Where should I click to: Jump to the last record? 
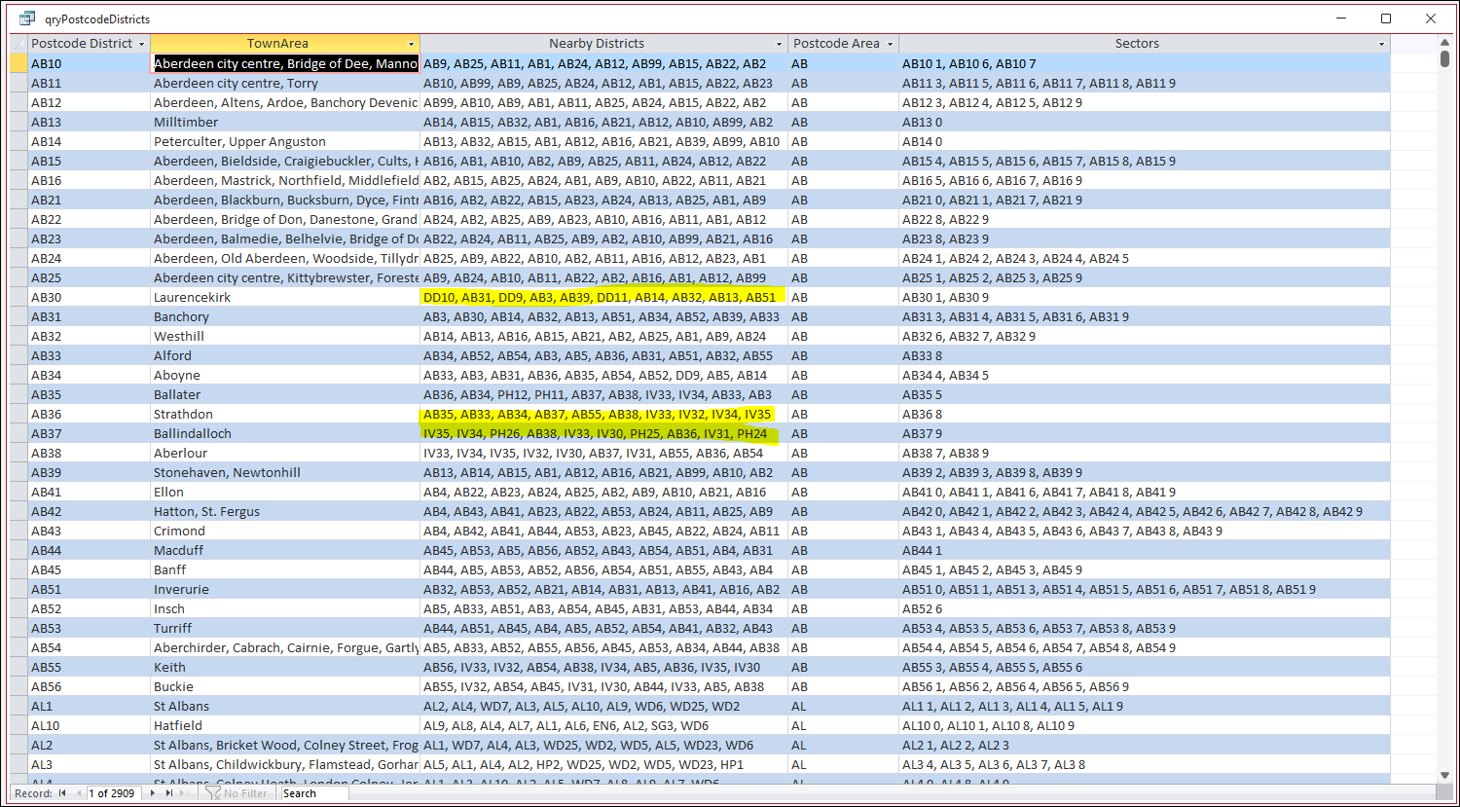pyautogui.click(x=168, y=793)
